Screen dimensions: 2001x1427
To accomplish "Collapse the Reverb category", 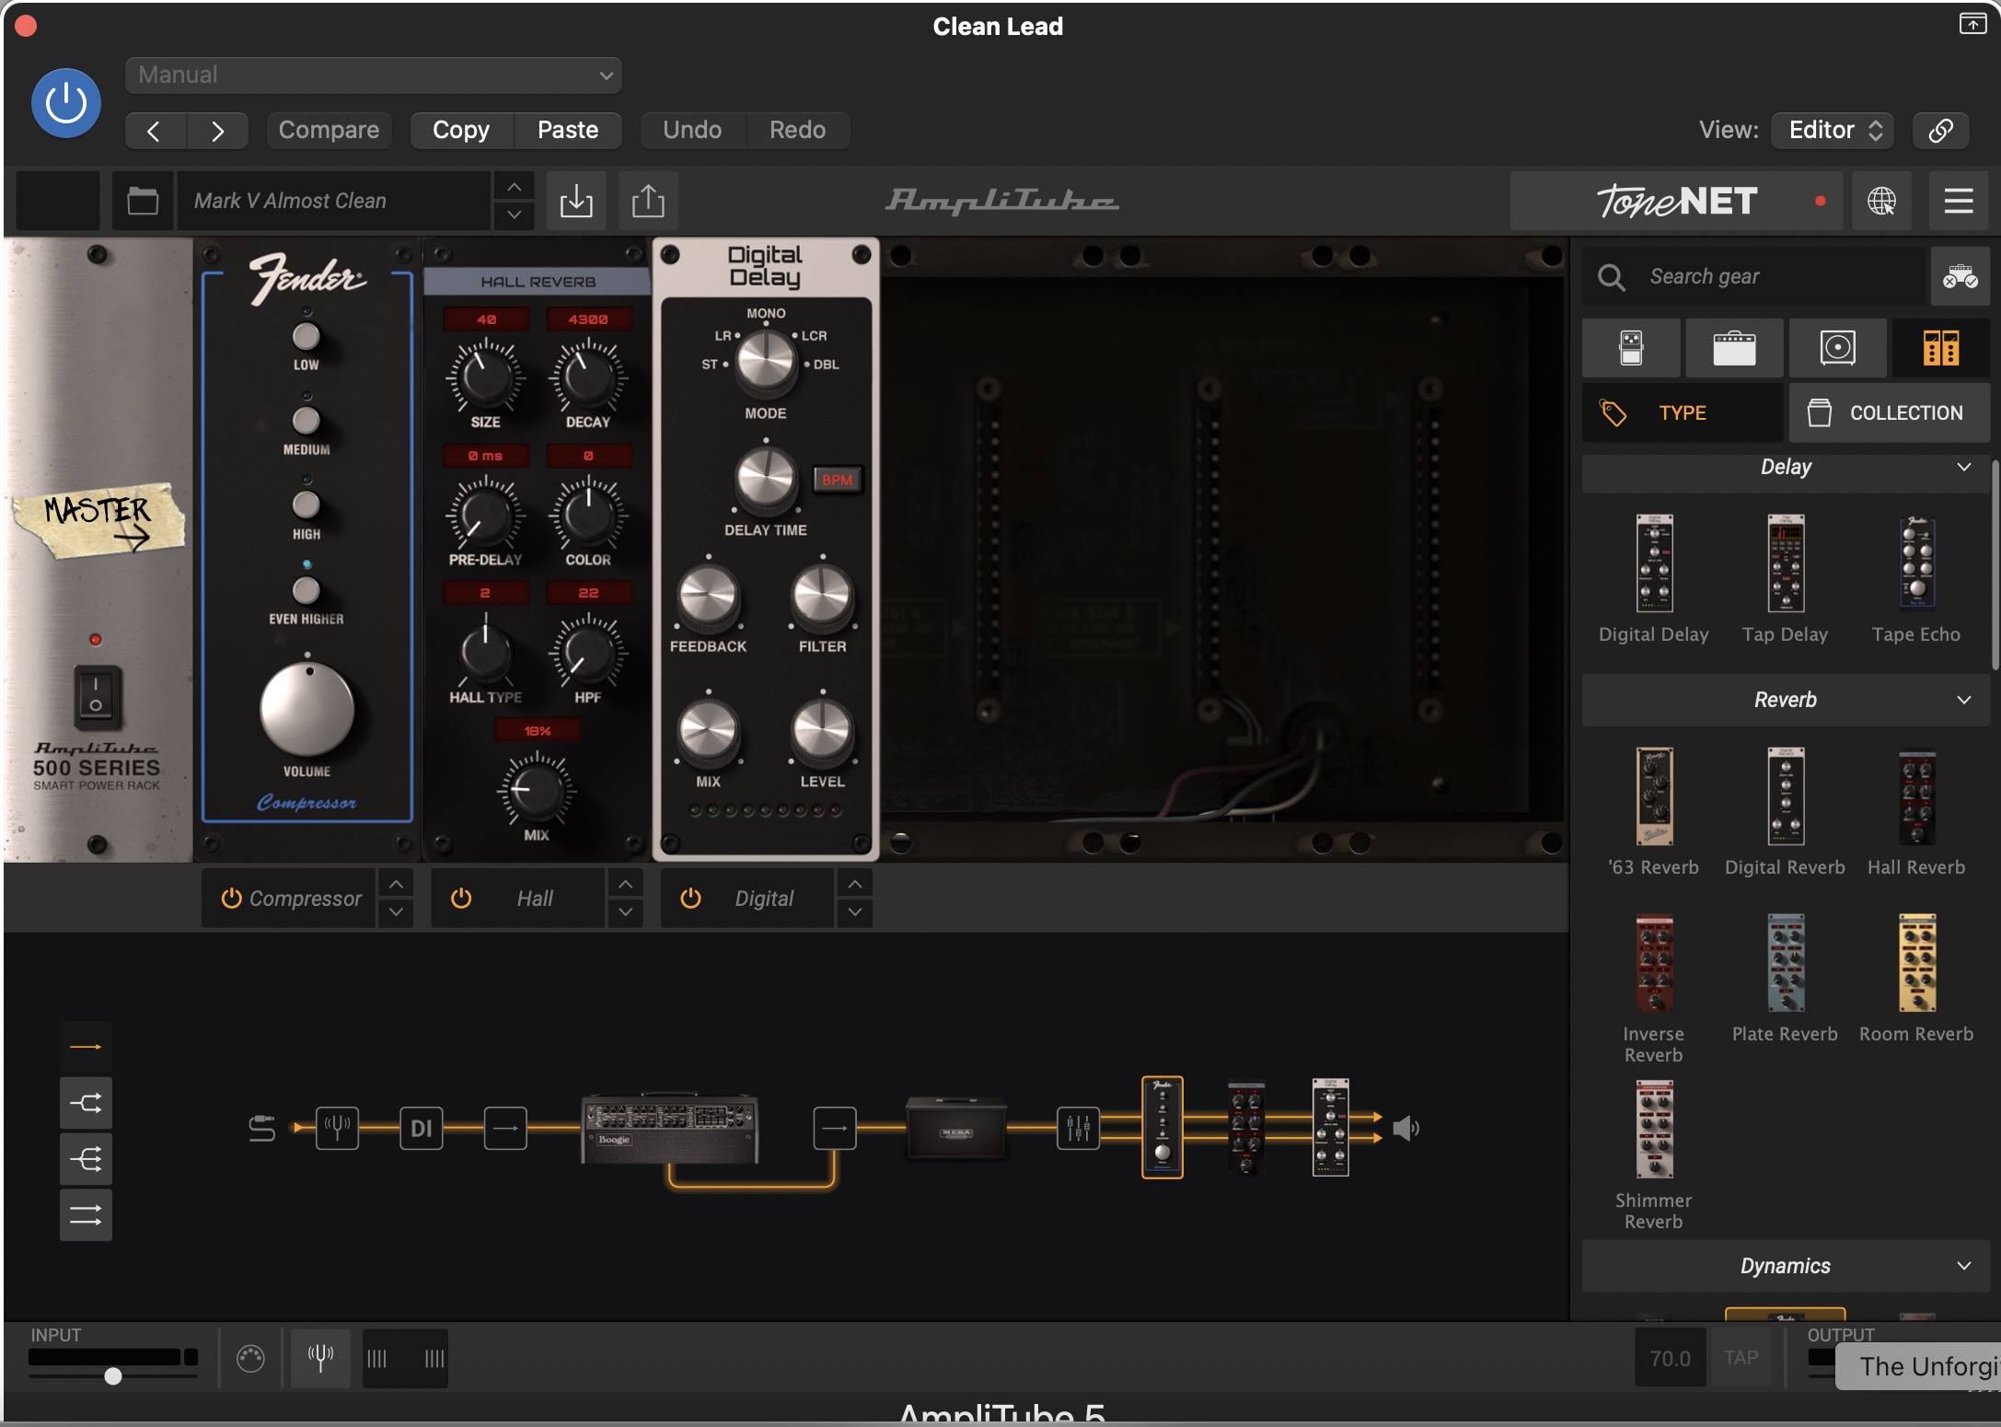I will (x=1786, y=700).
